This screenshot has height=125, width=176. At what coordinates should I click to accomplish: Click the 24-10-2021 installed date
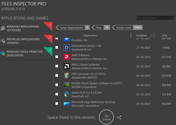point(143,104)
